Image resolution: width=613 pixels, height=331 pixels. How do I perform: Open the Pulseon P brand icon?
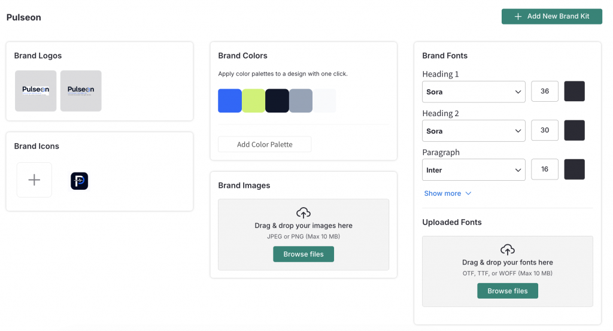pyautogui.click(x=80, y=181)
